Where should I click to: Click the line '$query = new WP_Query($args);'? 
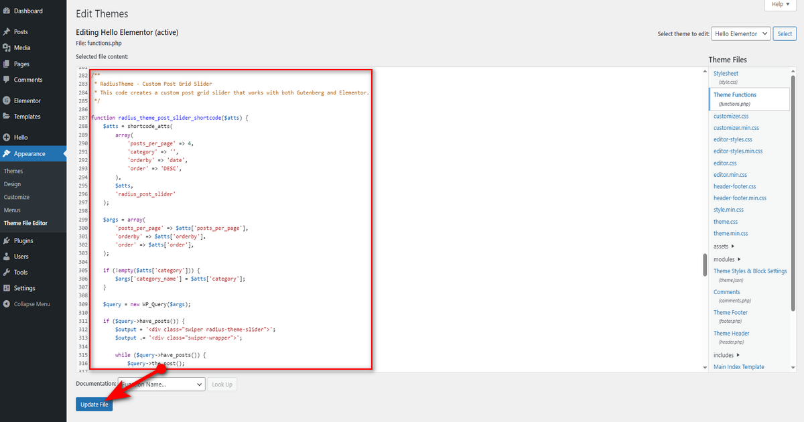(x=147, y=303)
